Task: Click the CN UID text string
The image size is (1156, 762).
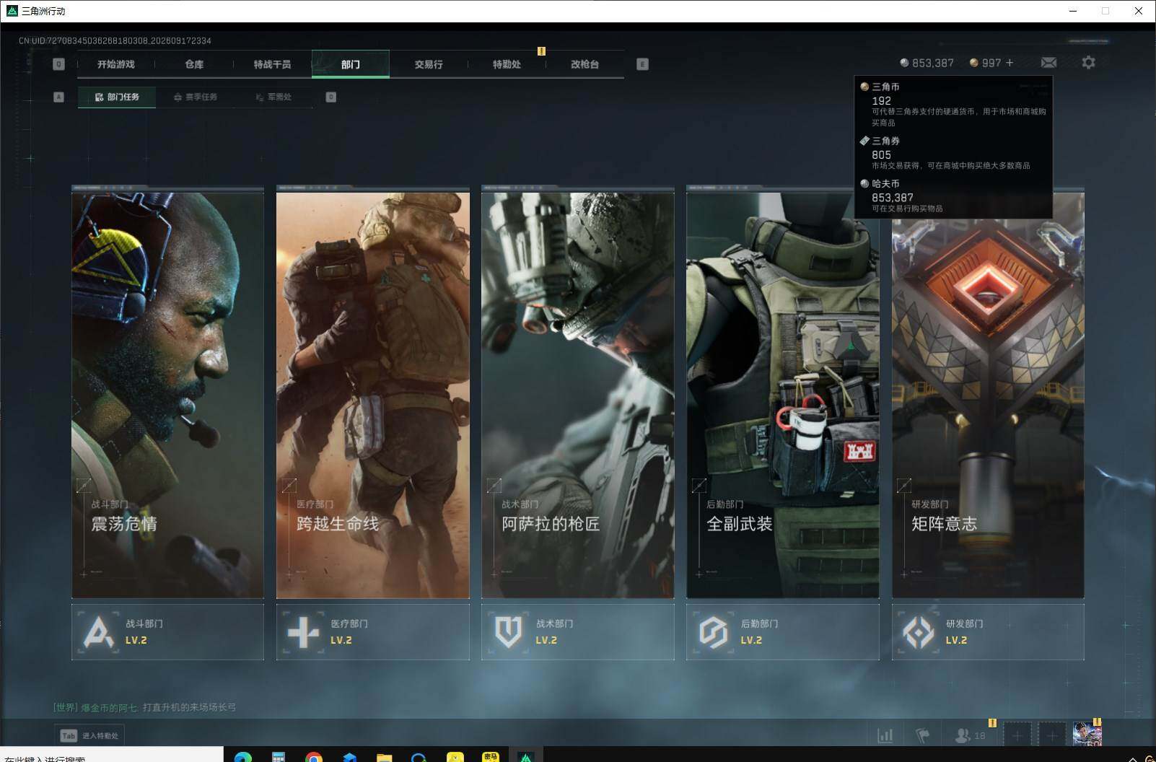Action: (115, 40)
